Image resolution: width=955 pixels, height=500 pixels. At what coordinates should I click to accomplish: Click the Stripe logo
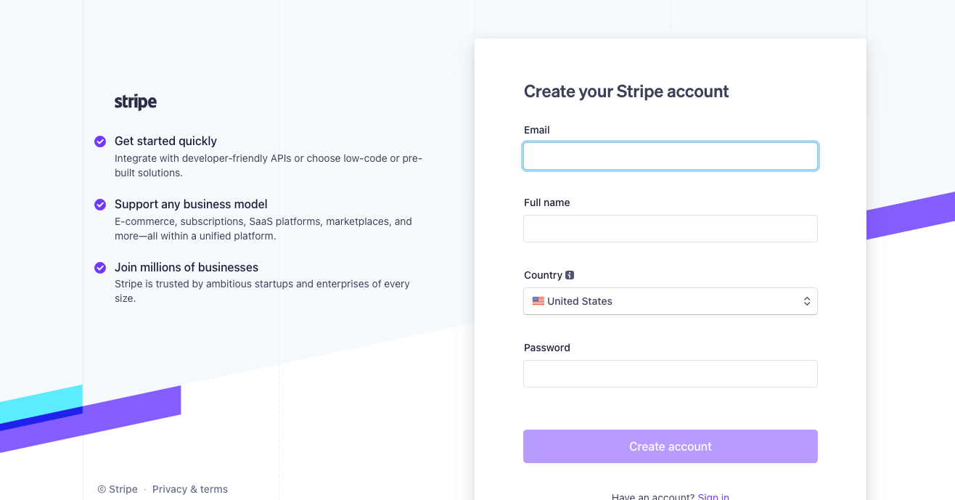[136, 102]
